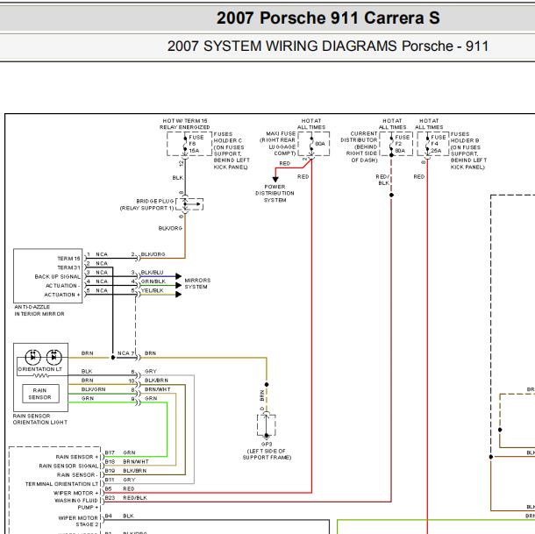
Task: Click "WIPER MOTOR STAGE 2" pin description
Action: tap(78, 521)
